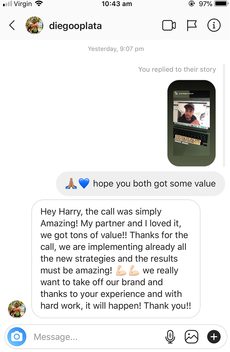Select the "hope you both got some value" message
The width and height of the screenshot is (230, 352).
pos(140,184)
